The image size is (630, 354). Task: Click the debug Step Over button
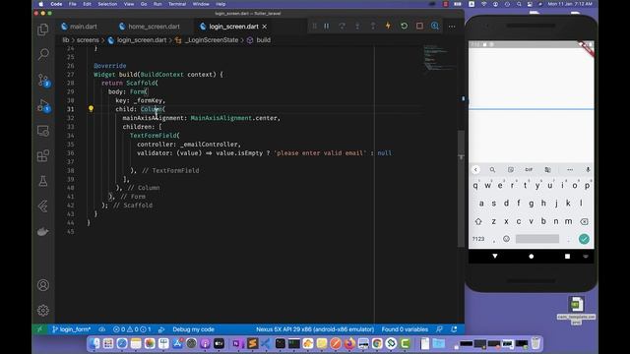[342, 27]
